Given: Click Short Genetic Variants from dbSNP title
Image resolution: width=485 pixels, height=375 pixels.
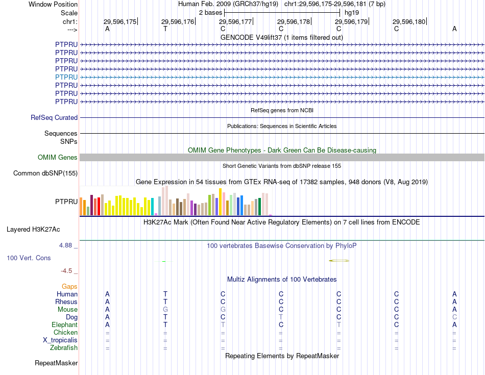Looking at the screenshot, I should pos(282,166).
